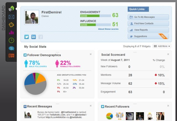Screen dimensions: 177x121
Task: Click the Message Volume count 62
Action: tap(130, 84)
